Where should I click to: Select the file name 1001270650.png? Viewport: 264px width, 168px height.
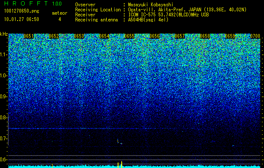coord(22,11)
